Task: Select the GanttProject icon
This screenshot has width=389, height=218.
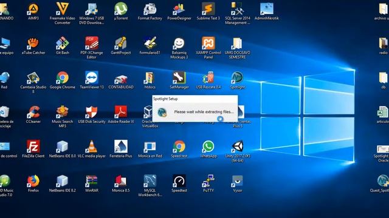Action: [121, 43]
